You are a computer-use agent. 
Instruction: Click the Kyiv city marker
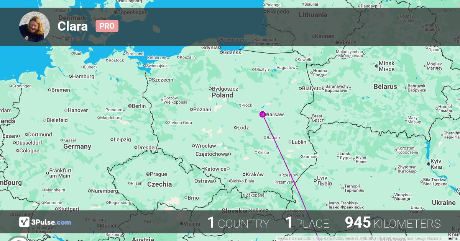point(429,164)
